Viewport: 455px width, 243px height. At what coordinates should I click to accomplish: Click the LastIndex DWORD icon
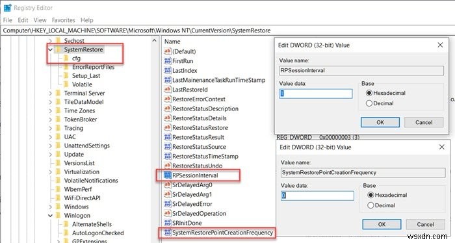168,70
